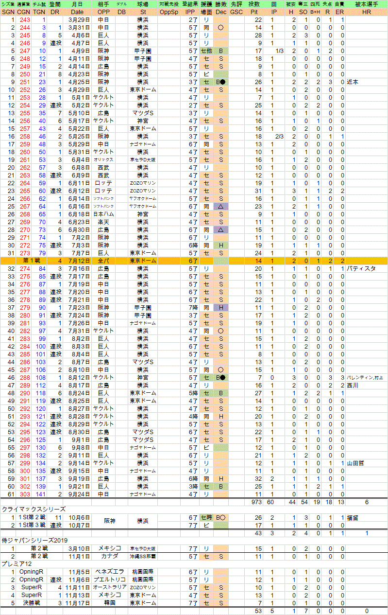Select the Dec column header
Screen dimensions: 388x615
221,11
